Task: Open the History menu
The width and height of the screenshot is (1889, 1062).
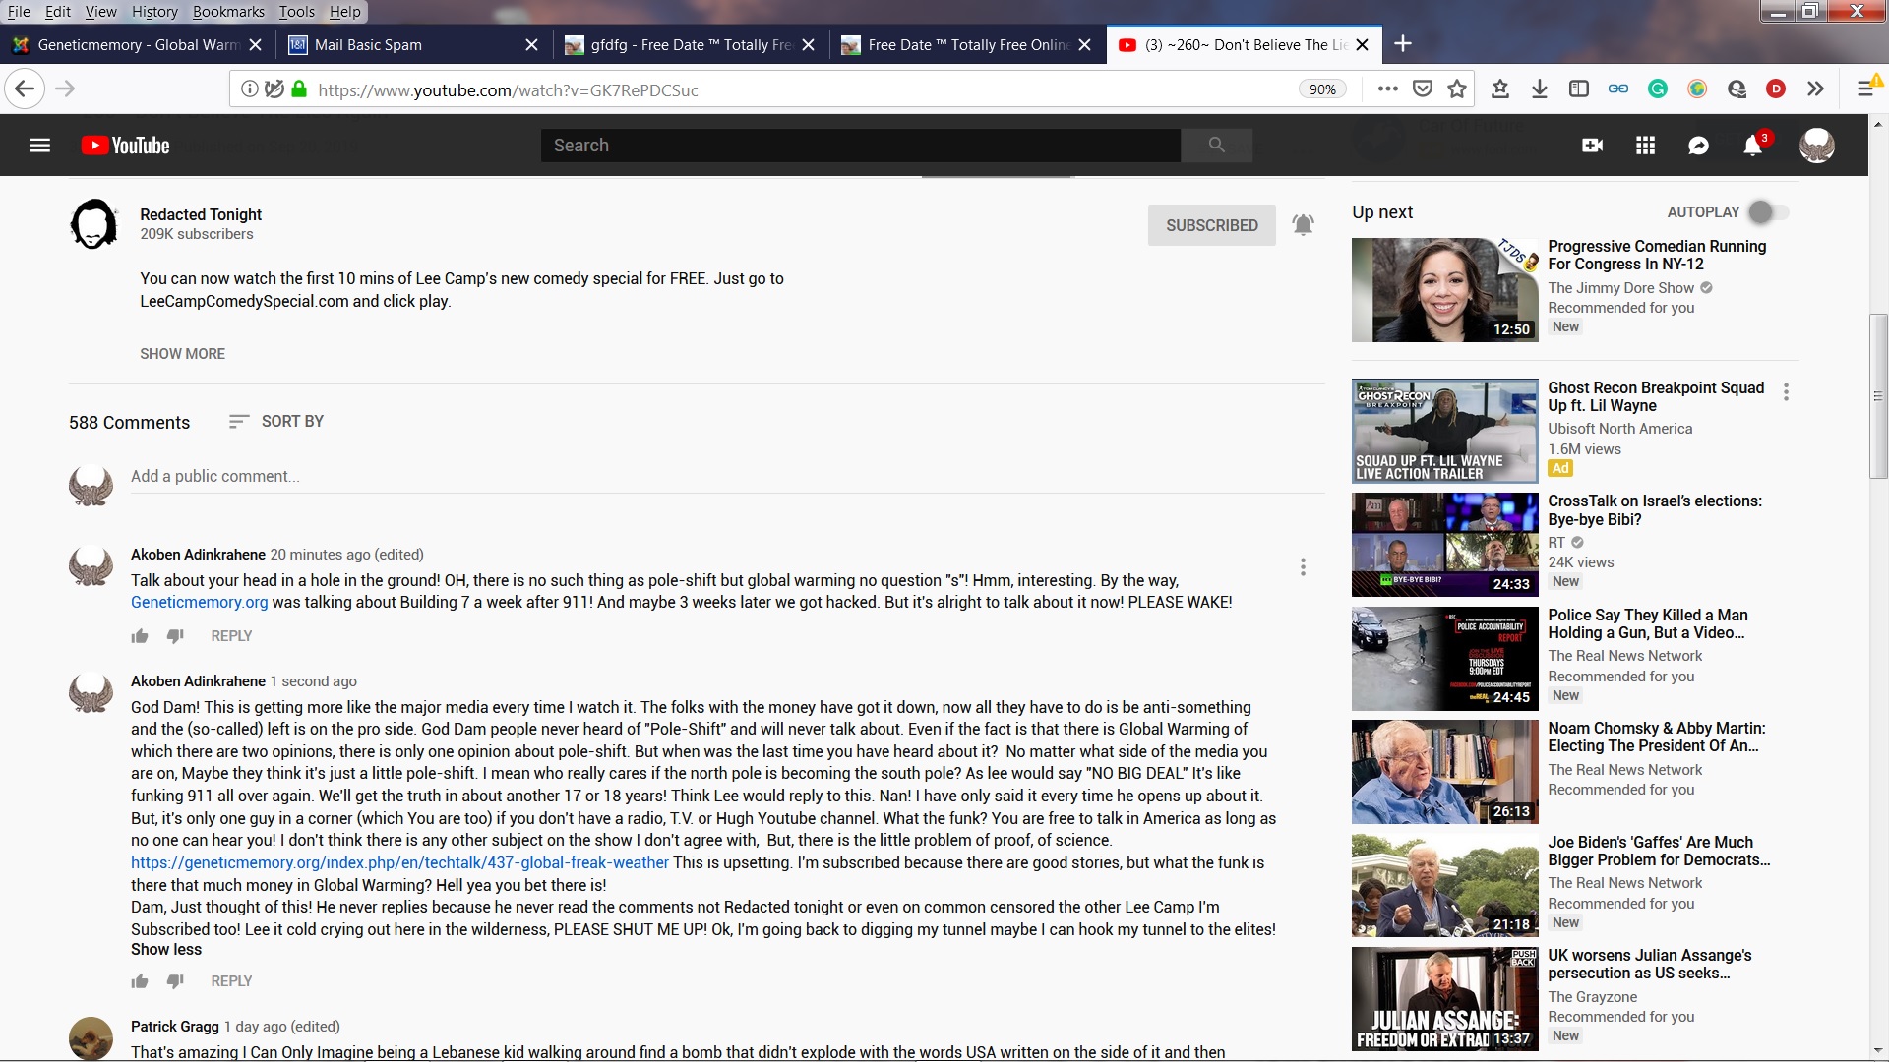Action: [x=154, y=12]
